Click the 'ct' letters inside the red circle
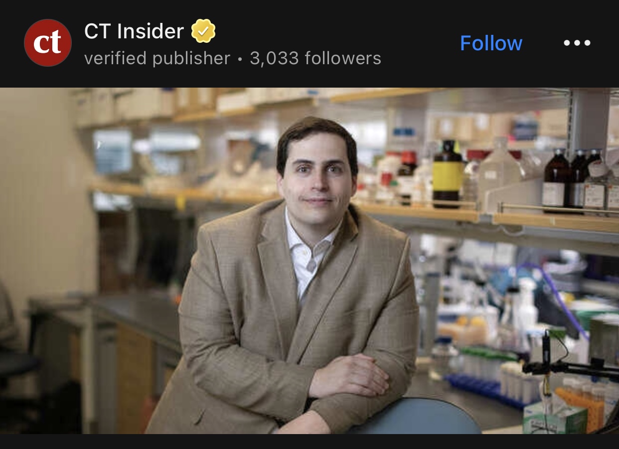 47,43
